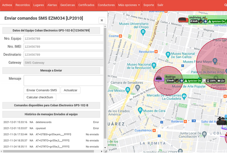The width and height of the screenshot is (227, 153).
Task: Click Salir to log out
Action: point(160,5)
